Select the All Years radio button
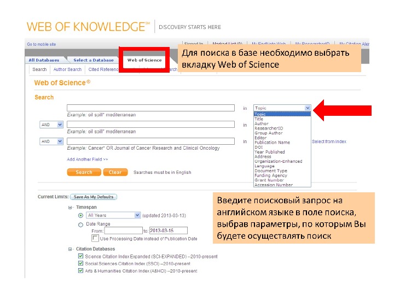The image size is (394, 295). click(80, 215)
